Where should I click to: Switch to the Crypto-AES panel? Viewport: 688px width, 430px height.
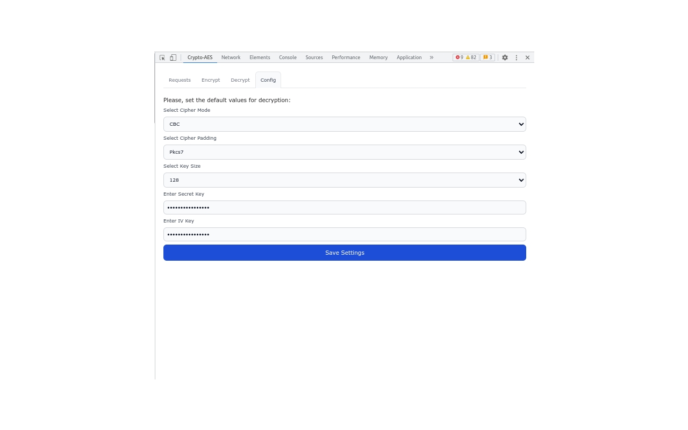click(x=199, y=58)
